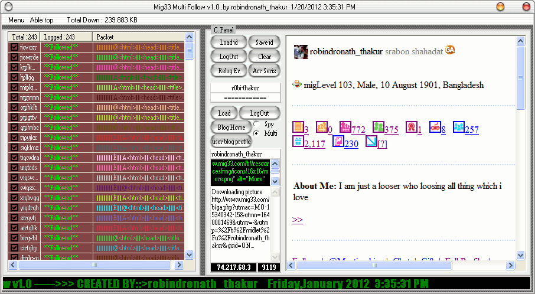Click the Arr Seriz button
This screenshot has width=535, height=294.
coord(265,71)
